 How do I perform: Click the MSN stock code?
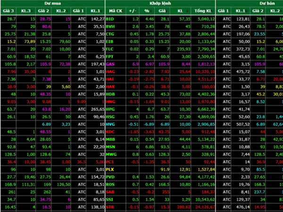tap(110, 147)
